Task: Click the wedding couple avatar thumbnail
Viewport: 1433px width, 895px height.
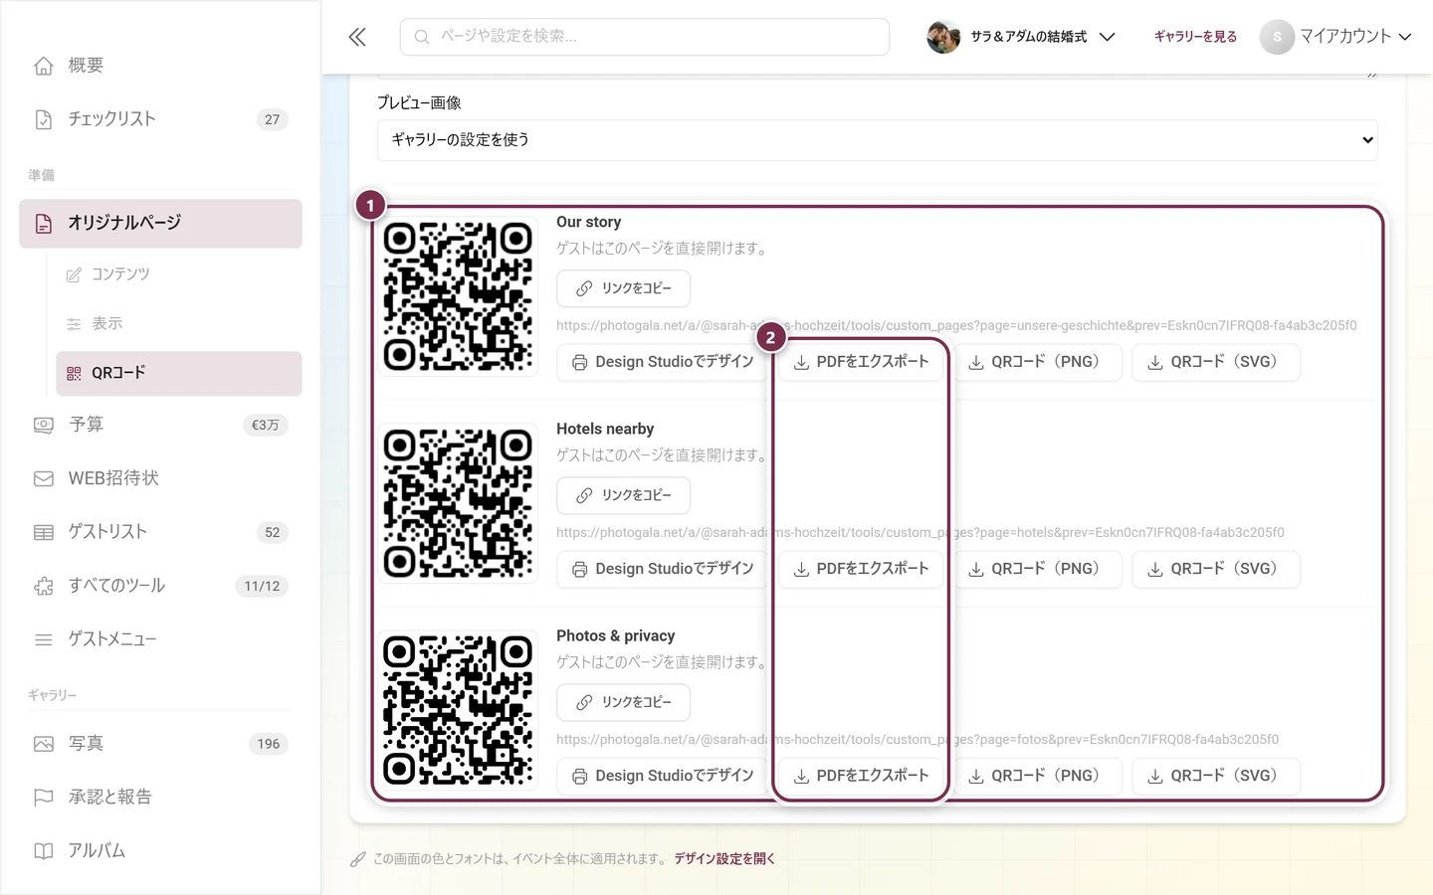Action: pos(943,37)
